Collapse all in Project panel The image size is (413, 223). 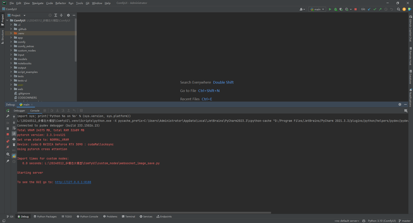click(x=61, y=15)
